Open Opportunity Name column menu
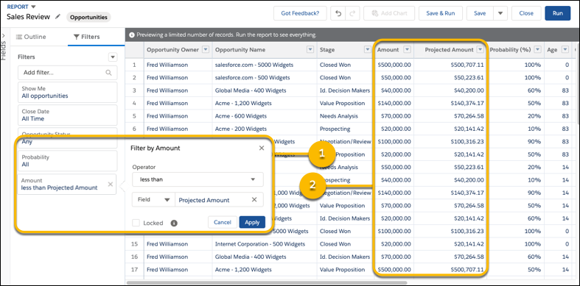This screenshot has height=286, width=580. (x=310, y=50)
